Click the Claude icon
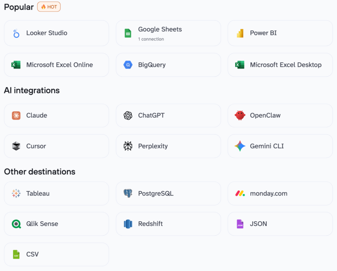 point(16,115)
